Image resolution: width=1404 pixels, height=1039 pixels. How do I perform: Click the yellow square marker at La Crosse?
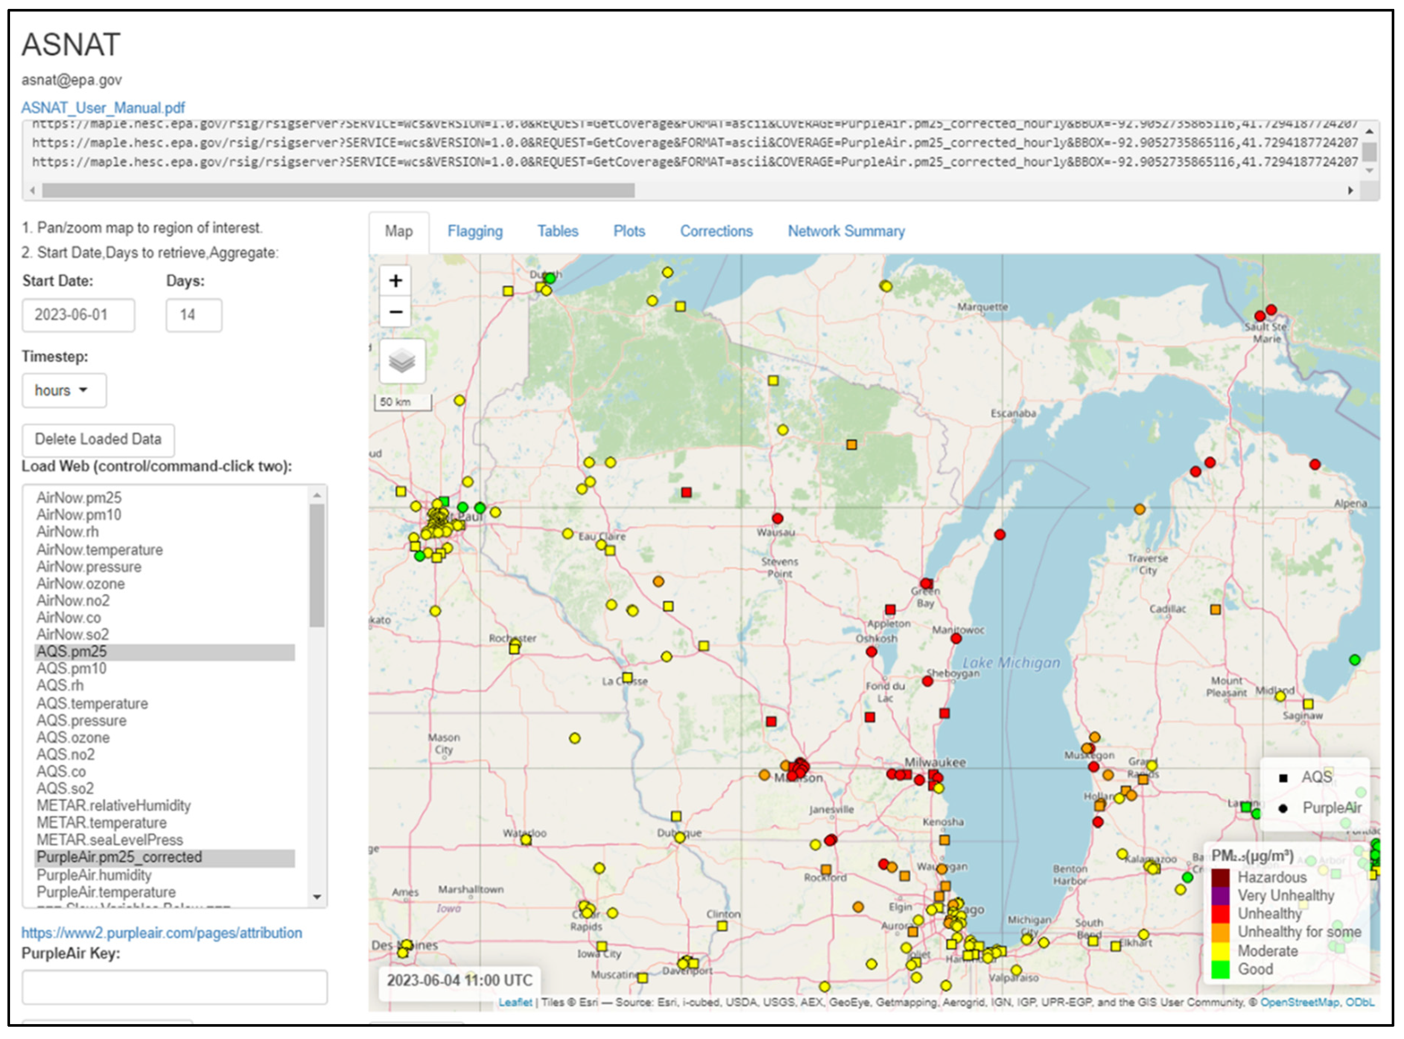pos(627,677)
